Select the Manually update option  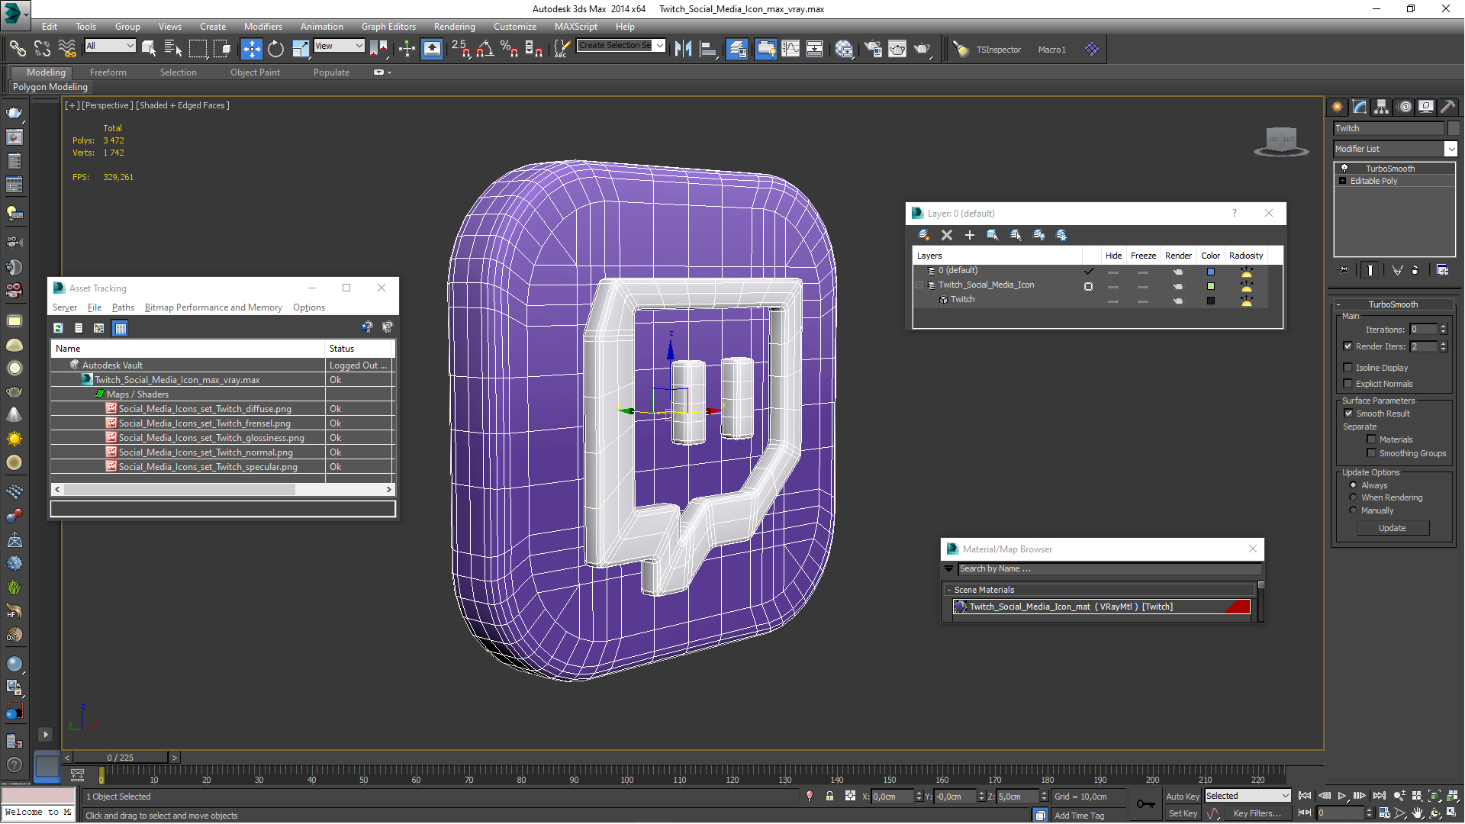(x=1354, y=510)
